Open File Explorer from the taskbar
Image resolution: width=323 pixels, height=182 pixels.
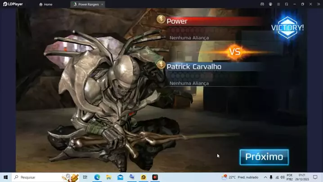click(x=109, y=177)
